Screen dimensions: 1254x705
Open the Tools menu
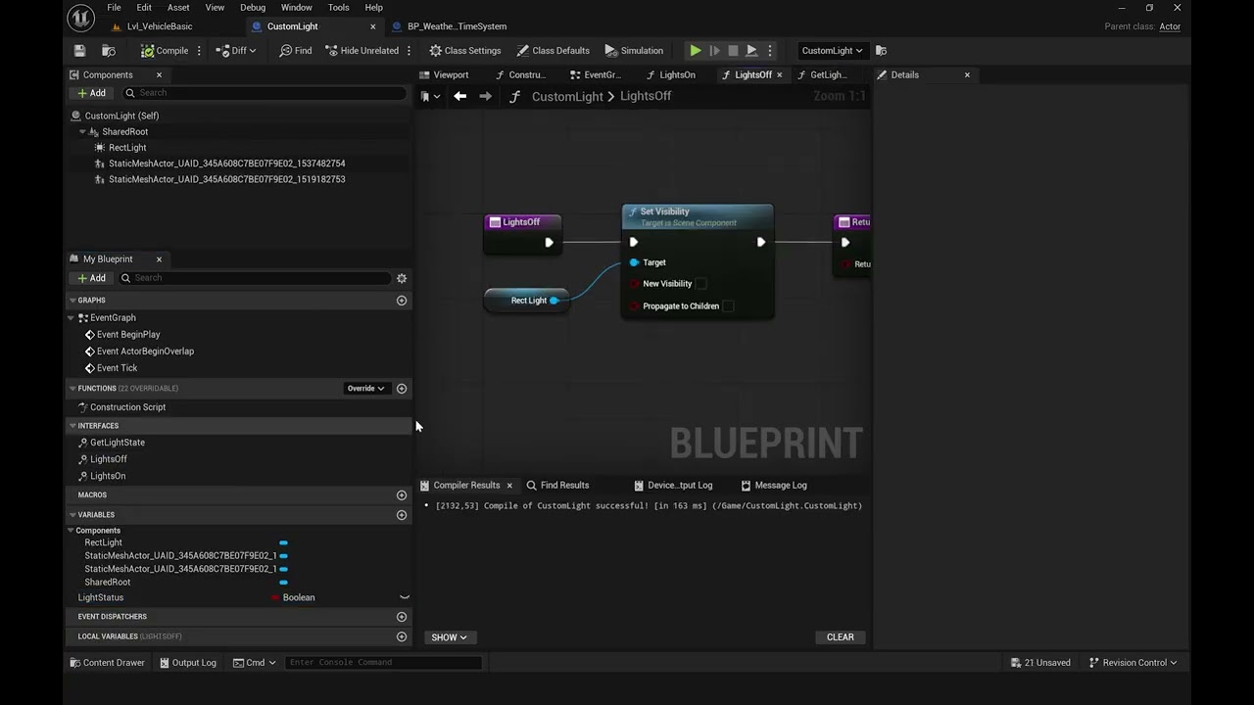point(338,8)
